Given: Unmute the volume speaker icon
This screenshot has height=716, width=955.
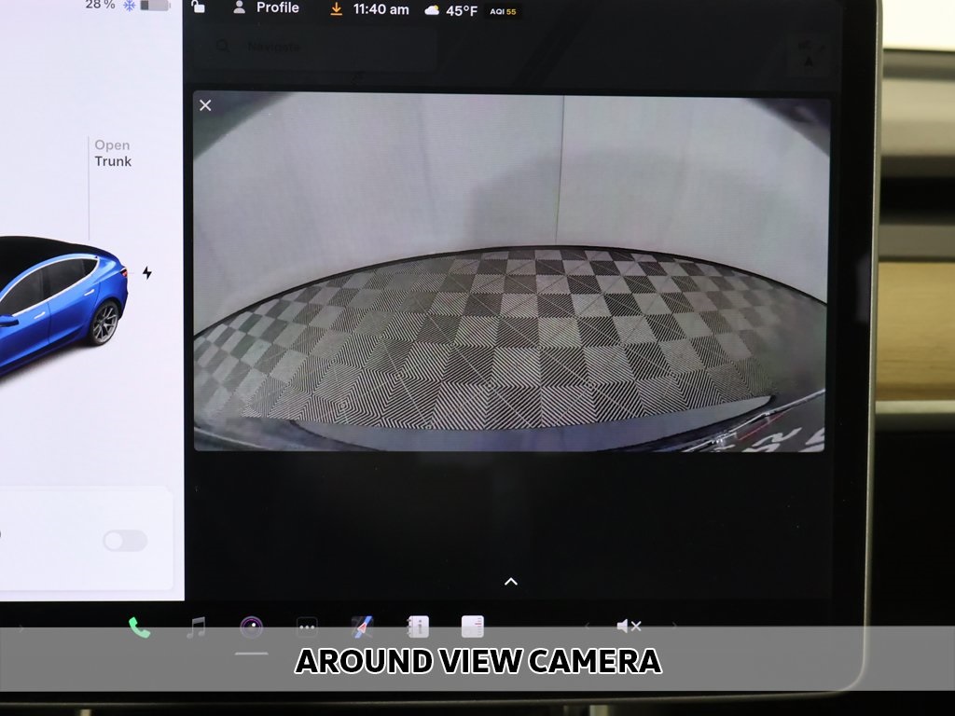Looking at the screenshot, I should pyautogui.click(x=630, y=626).
